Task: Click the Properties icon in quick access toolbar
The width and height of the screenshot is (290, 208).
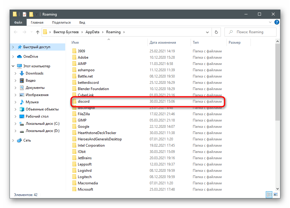Action: (25, 14)
